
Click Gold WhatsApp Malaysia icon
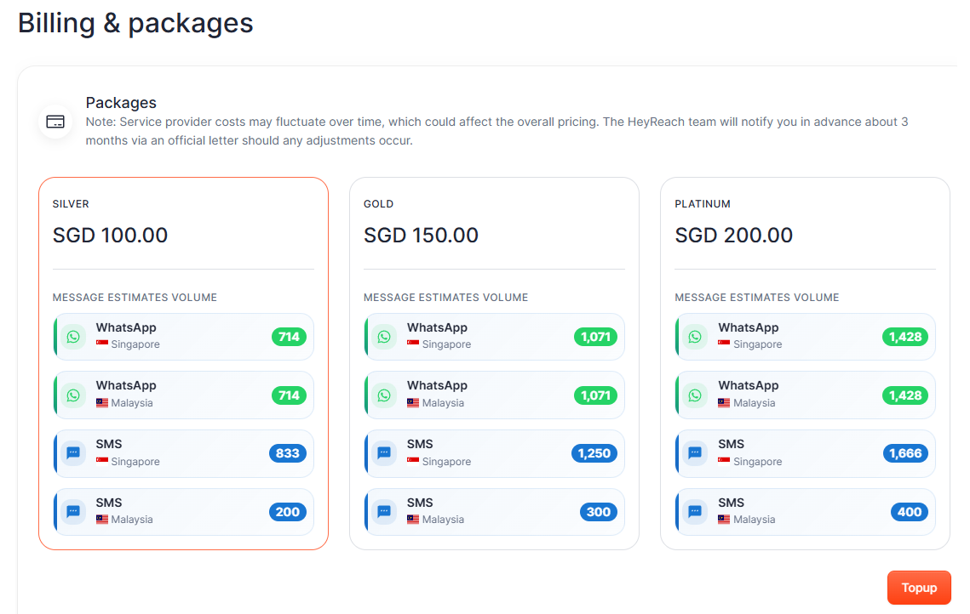(x=384, y=395)
